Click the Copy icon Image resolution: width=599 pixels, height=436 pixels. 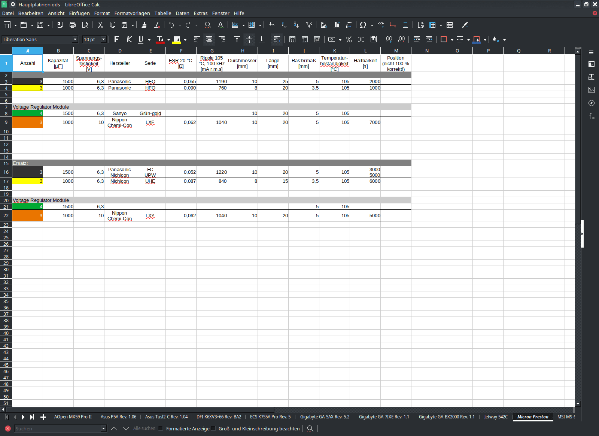[112, 25]
